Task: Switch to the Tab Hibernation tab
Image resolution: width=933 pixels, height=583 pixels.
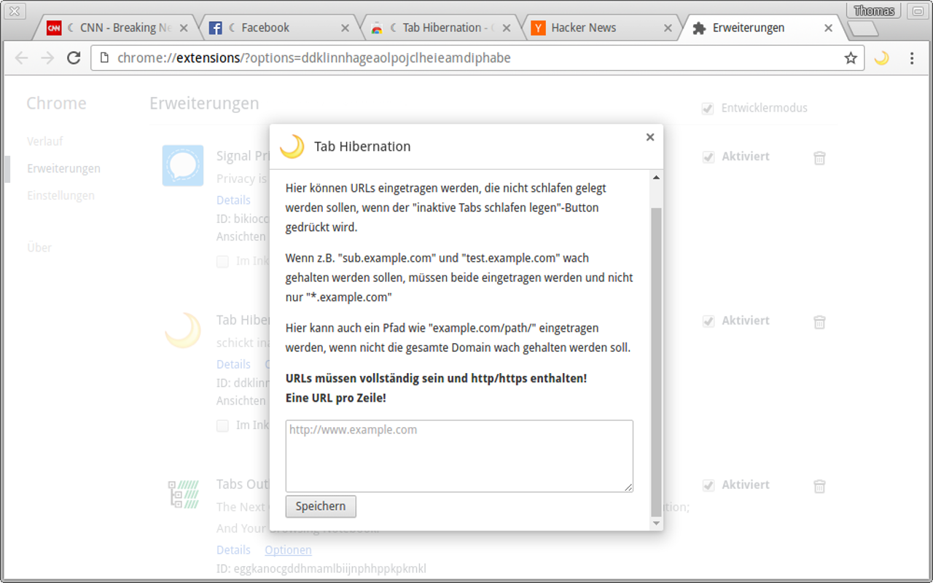Action: pyautogui.click(x=442, y=28)
